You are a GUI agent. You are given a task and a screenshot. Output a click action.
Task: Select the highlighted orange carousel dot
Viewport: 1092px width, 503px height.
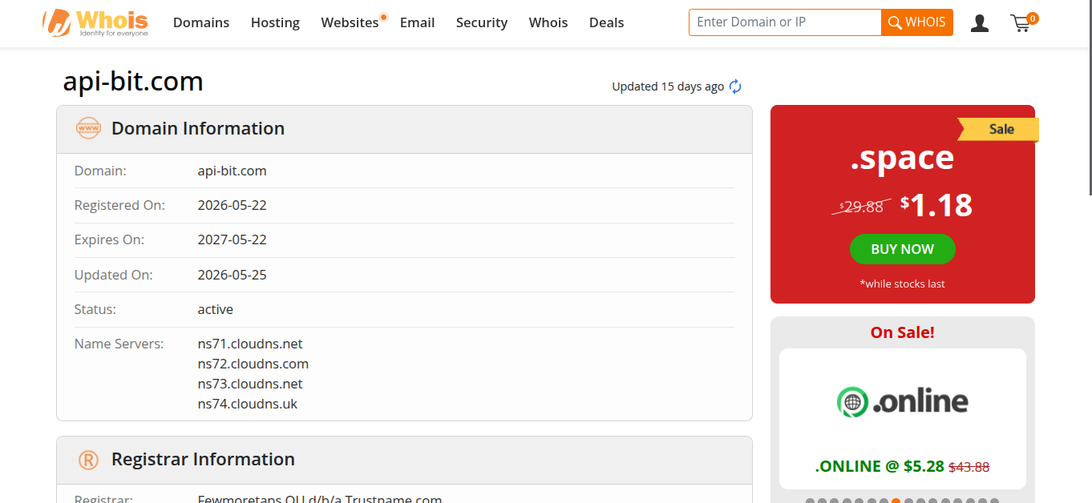tap(896, 501)
